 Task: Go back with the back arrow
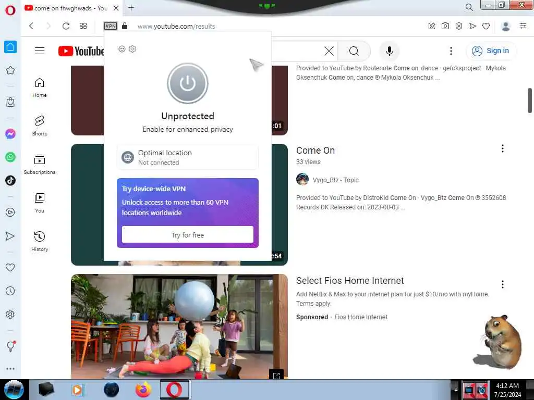[x=31, y=26]
